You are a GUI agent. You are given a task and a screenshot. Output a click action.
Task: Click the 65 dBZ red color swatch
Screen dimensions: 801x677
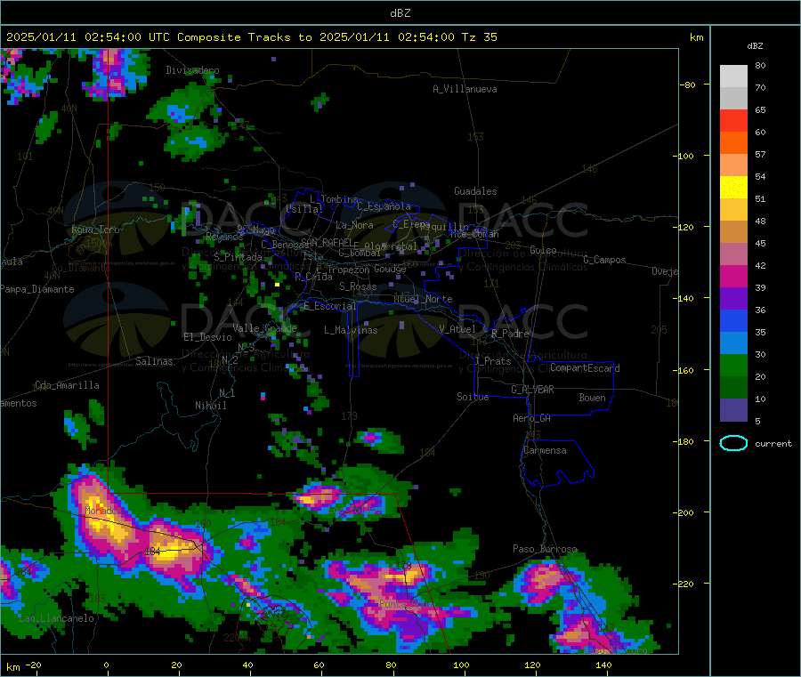pos(733,120)
